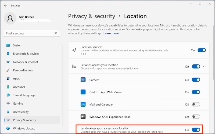Click the Find a setting search box

tap(32, 33)
